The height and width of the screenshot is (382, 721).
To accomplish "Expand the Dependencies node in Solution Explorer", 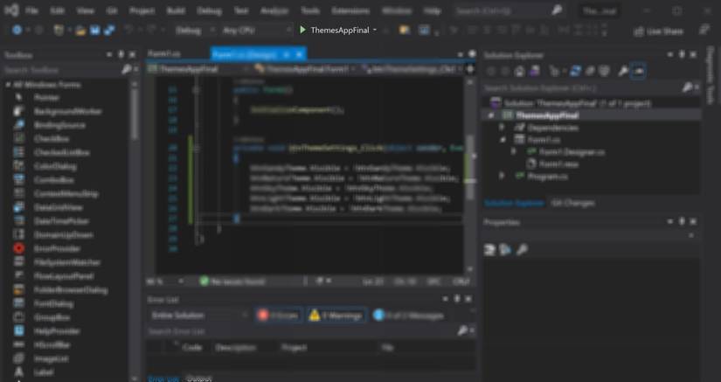I will coord(502,128).
